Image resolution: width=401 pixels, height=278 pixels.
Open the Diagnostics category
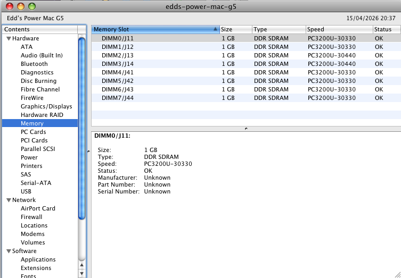click(37, 72)
